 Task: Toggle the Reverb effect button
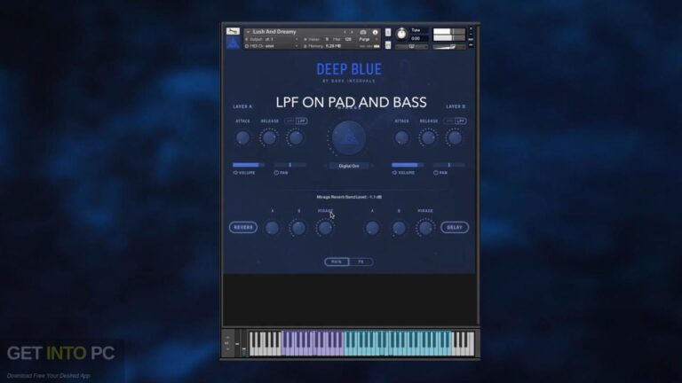(x=243, y=227)
